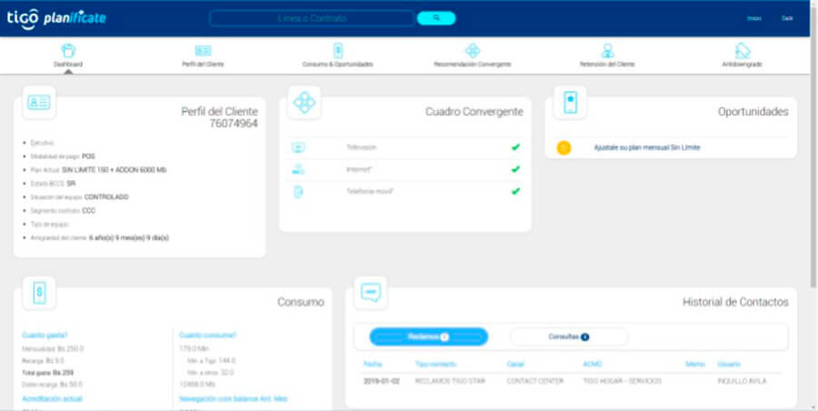Click the page vertical scrollbar
The width and height of the screenshot is (818, 411).
click(x=813, y=182)
